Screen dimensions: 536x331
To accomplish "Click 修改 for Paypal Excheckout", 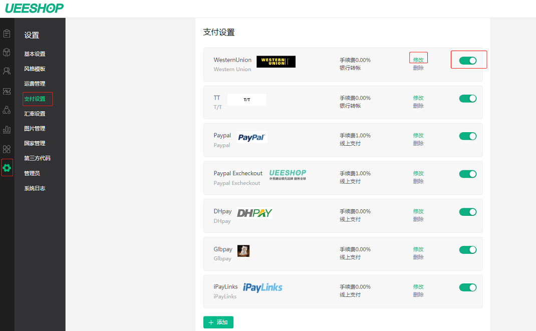I will point(418,173).
